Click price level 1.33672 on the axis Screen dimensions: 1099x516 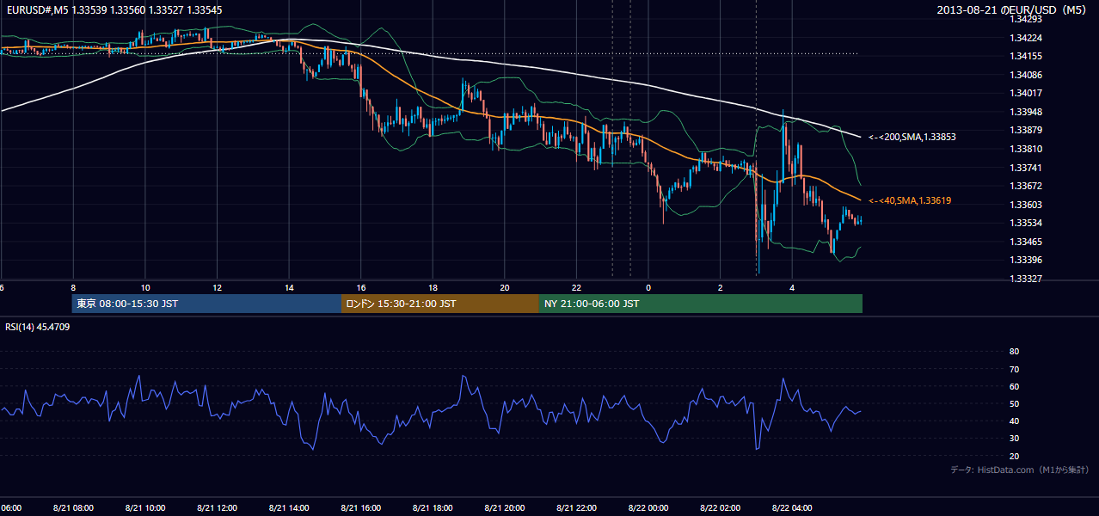(x=1027, y=186)
